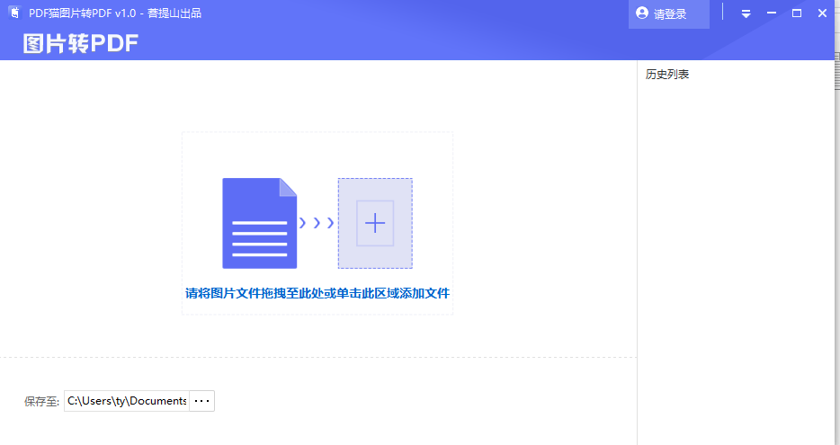This screenshot has width=840, height=445.
Task: Click the PDF cat app logo icon
Action: [15, 13]
